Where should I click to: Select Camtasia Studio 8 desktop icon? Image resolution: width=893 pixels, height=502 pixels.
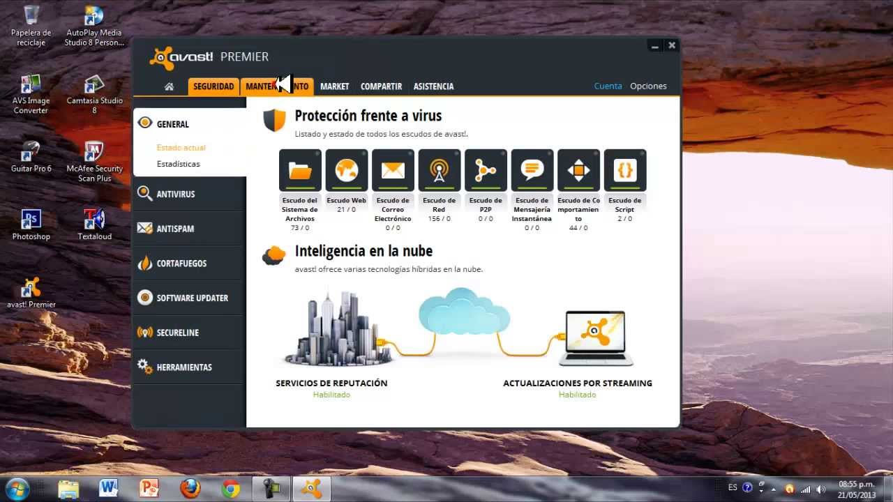pyautogui.click(x=94, y=93)
